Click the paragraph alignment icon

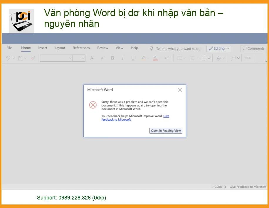pyautogui.click(x=204, y=58)
